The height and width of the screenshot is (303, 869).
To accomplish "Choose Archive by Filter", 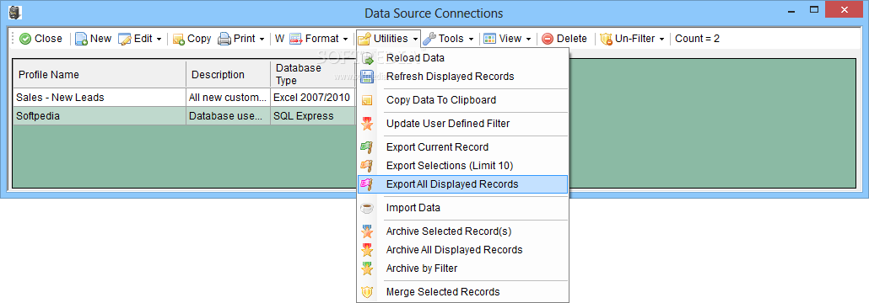I will click(x=463, y=268).
